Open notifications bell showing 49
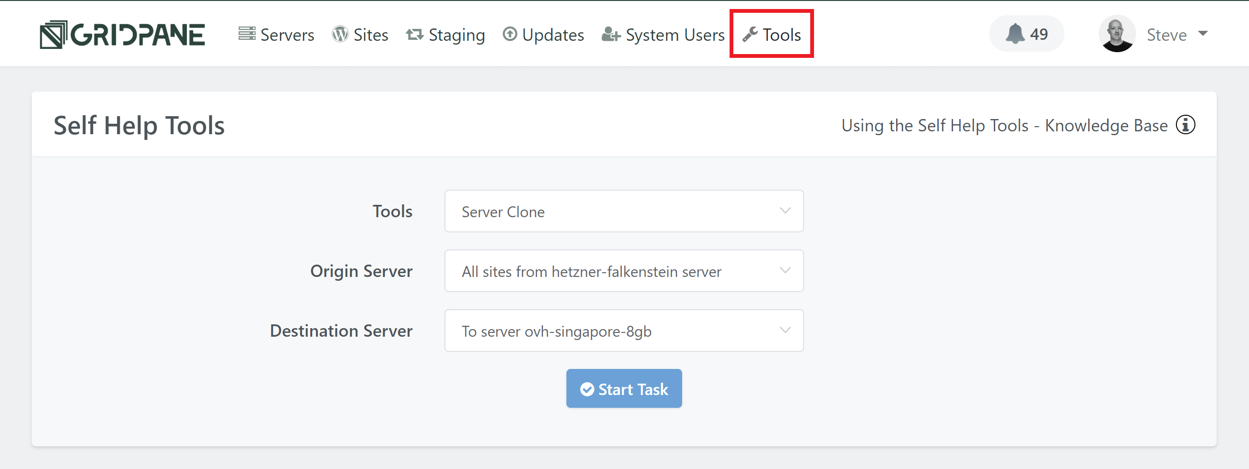The width and height of the screenshot is (1249, 469). [1027, 34]
